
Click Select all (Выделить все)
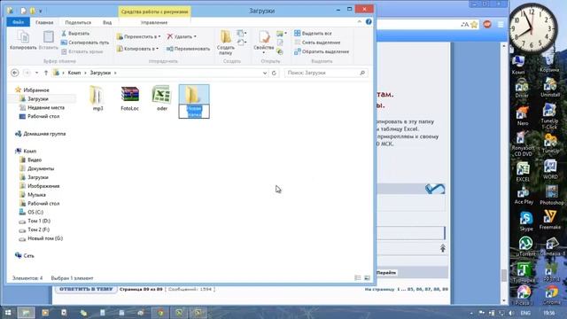pyautogui.click(x=313, y=34)
